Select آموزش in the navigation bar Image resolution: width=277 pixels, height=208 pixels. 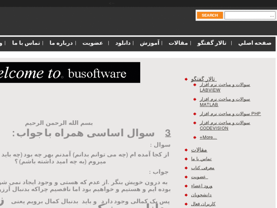150,43
